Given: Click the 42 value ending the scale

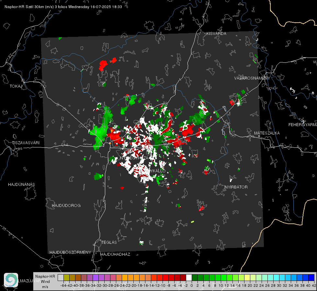Looking at the screenshot, I should click(314, 286).
